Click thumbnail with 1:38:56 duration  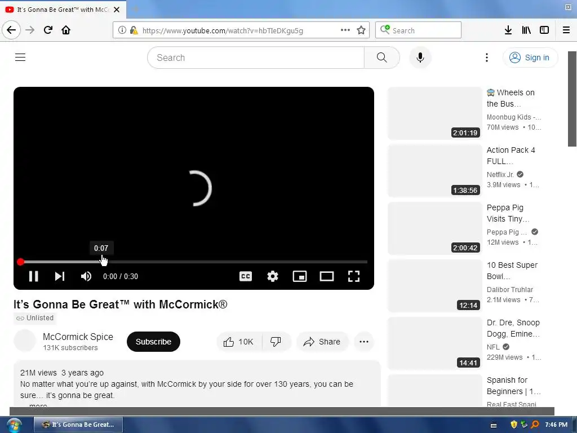[x=434, y=171]
